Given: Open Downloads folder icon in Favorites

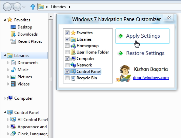Looking at the screenshot, I should [x=13, y=34].
